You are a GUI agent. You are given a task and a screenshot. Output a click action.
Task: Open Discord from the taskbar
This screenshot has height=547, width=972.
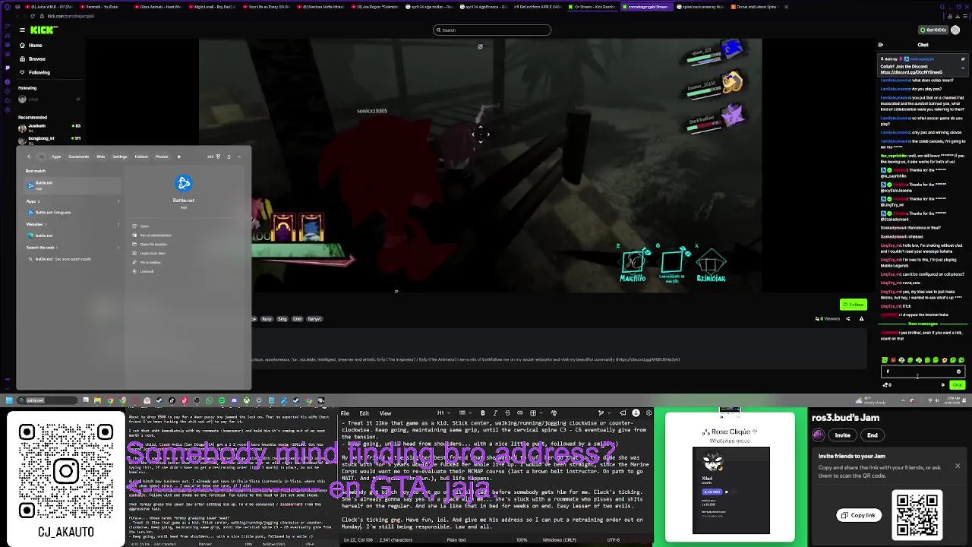234,400
